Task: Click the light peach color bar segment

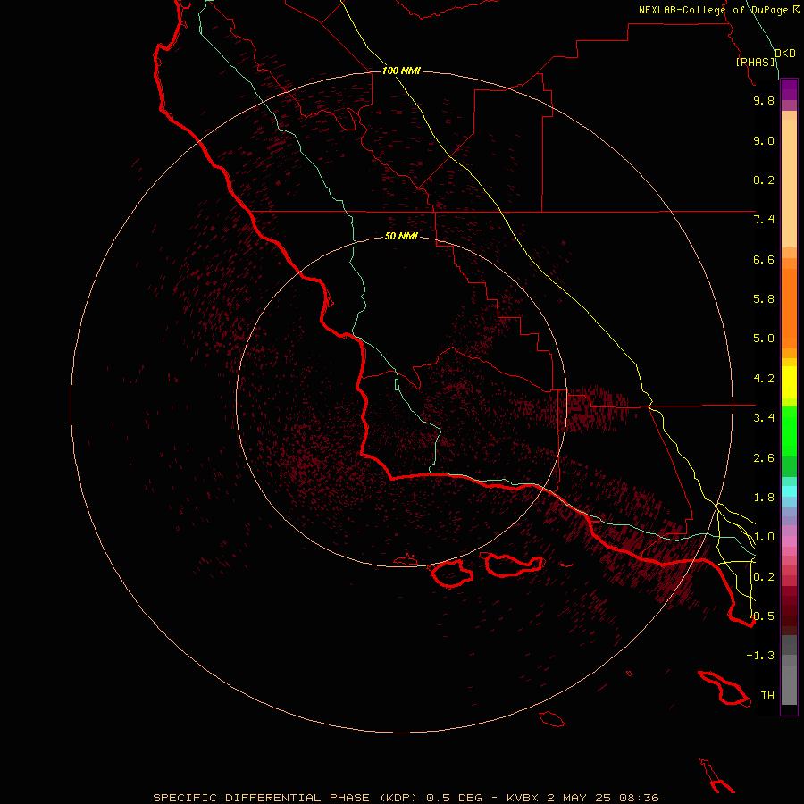Action: click(789, 183)
